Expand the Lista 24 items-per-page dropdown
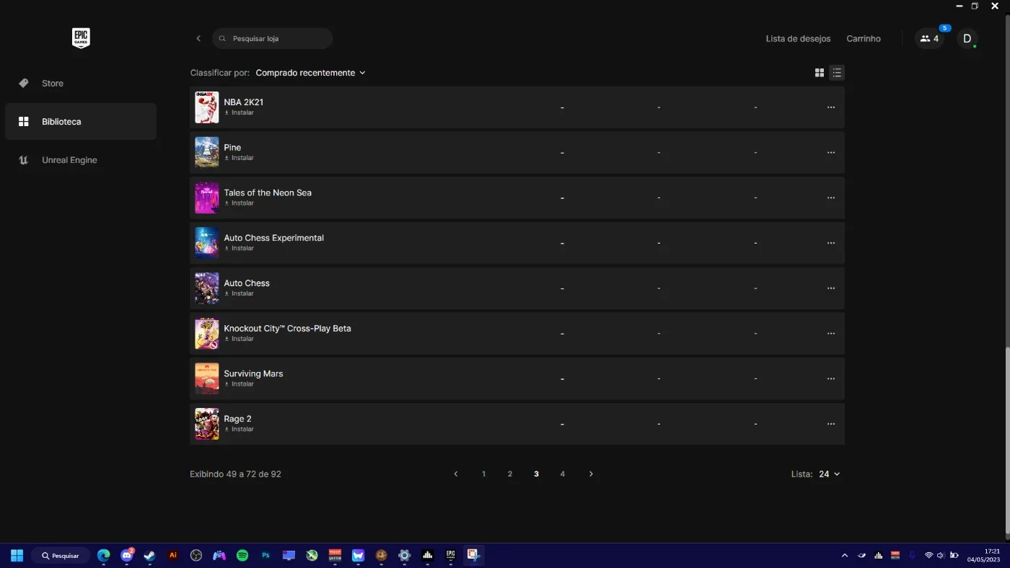This screenshot has height=568, width=1010. pyautogui.click(x=829, y=474)
